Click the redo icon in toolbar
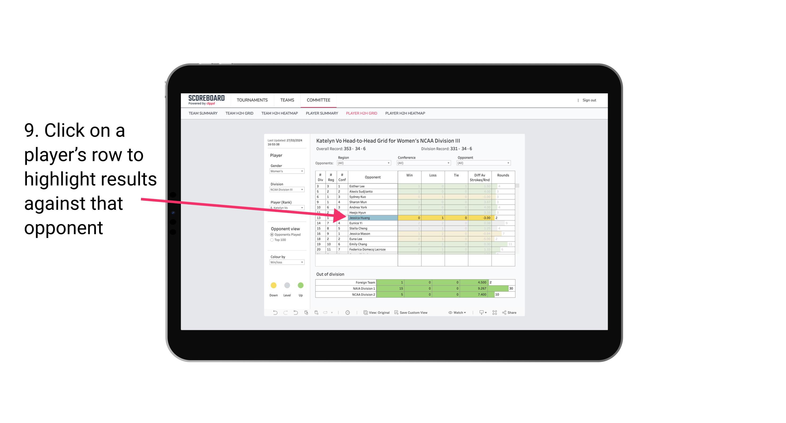 click(284, 313)
